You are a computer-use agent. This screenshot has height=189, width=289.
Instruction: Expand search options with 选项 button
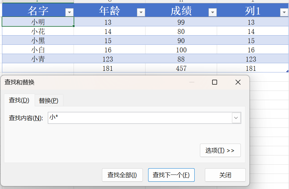click(x=220, y=150)
